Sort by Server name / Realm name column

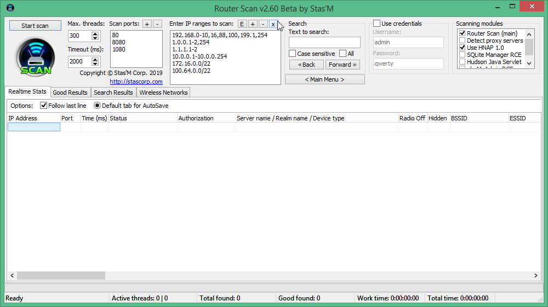[317, 118]
